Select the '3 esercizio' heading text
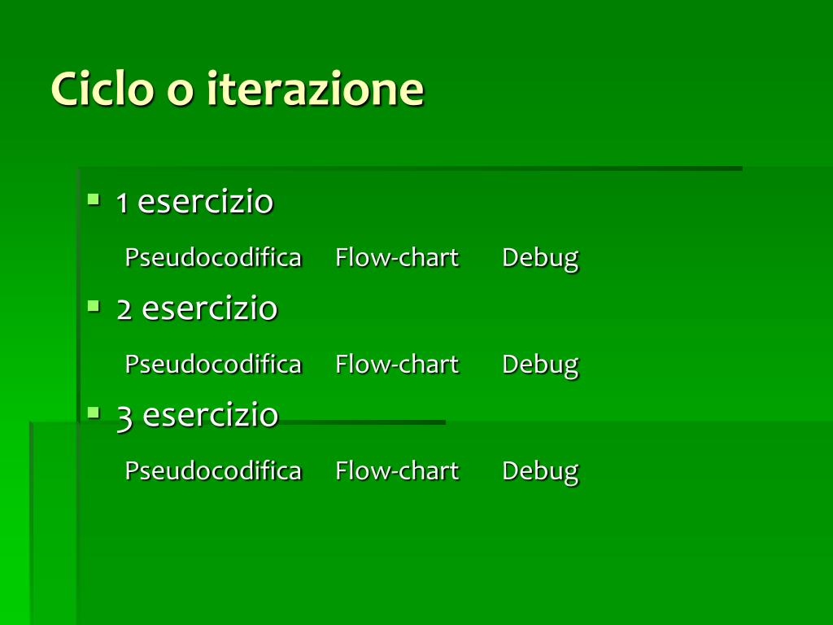The image size is (833, 625). coord(198,415)
